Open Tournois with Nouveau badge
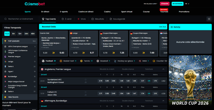Image resolution: width=214 pixels, height=110 pixels. coord(164,12)
